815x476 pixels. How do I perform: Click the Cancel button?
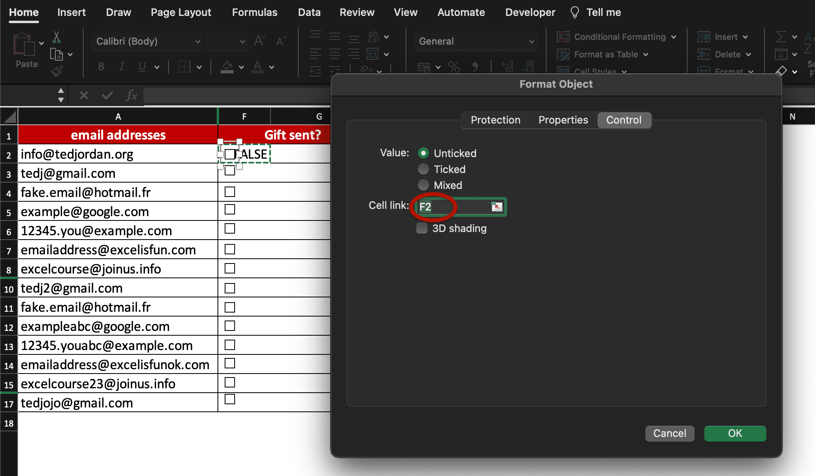670,433
